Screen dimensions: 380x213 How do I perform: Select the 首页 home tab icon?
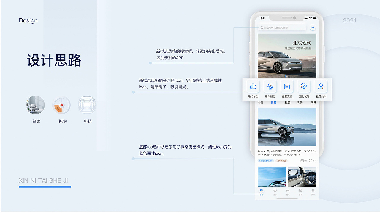261,190
